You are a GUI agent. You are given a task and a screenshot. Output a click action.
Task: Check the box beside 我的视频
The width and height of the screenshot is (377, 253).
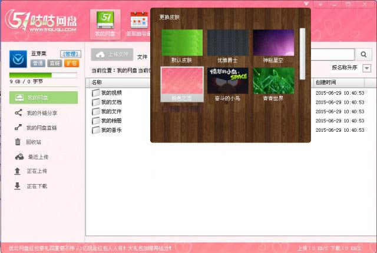point(95,93)
